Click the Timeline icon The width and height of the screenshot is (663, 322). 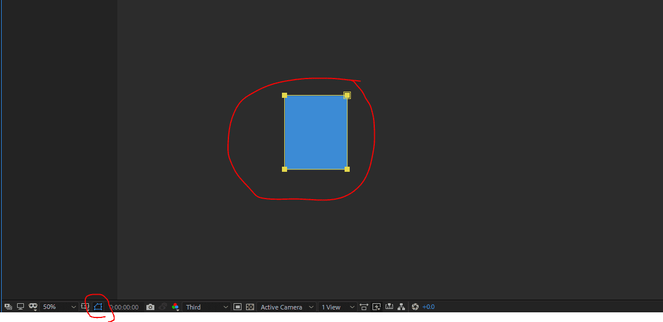389,307
